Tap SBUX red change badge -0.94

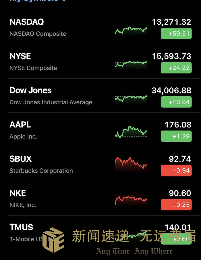click(x=176, y=170)
